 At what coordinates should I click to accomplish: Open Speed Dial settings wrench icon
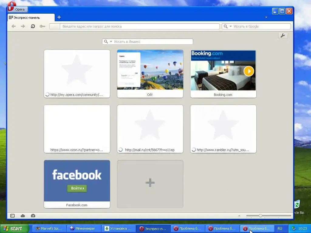283,35
